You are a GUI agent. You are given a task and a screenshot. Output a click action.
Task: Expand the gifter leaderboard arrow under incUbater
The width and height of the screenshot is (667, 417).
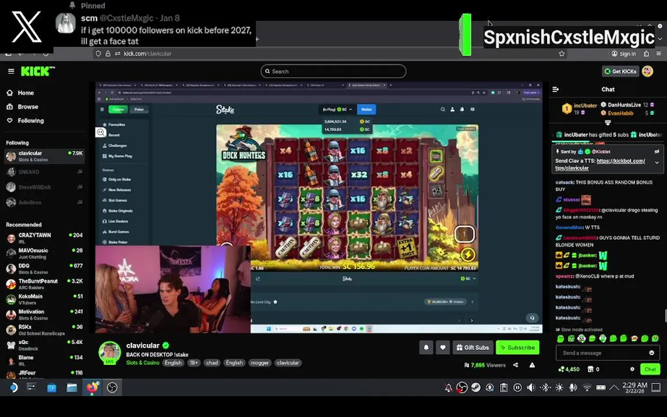pos(607,123)
